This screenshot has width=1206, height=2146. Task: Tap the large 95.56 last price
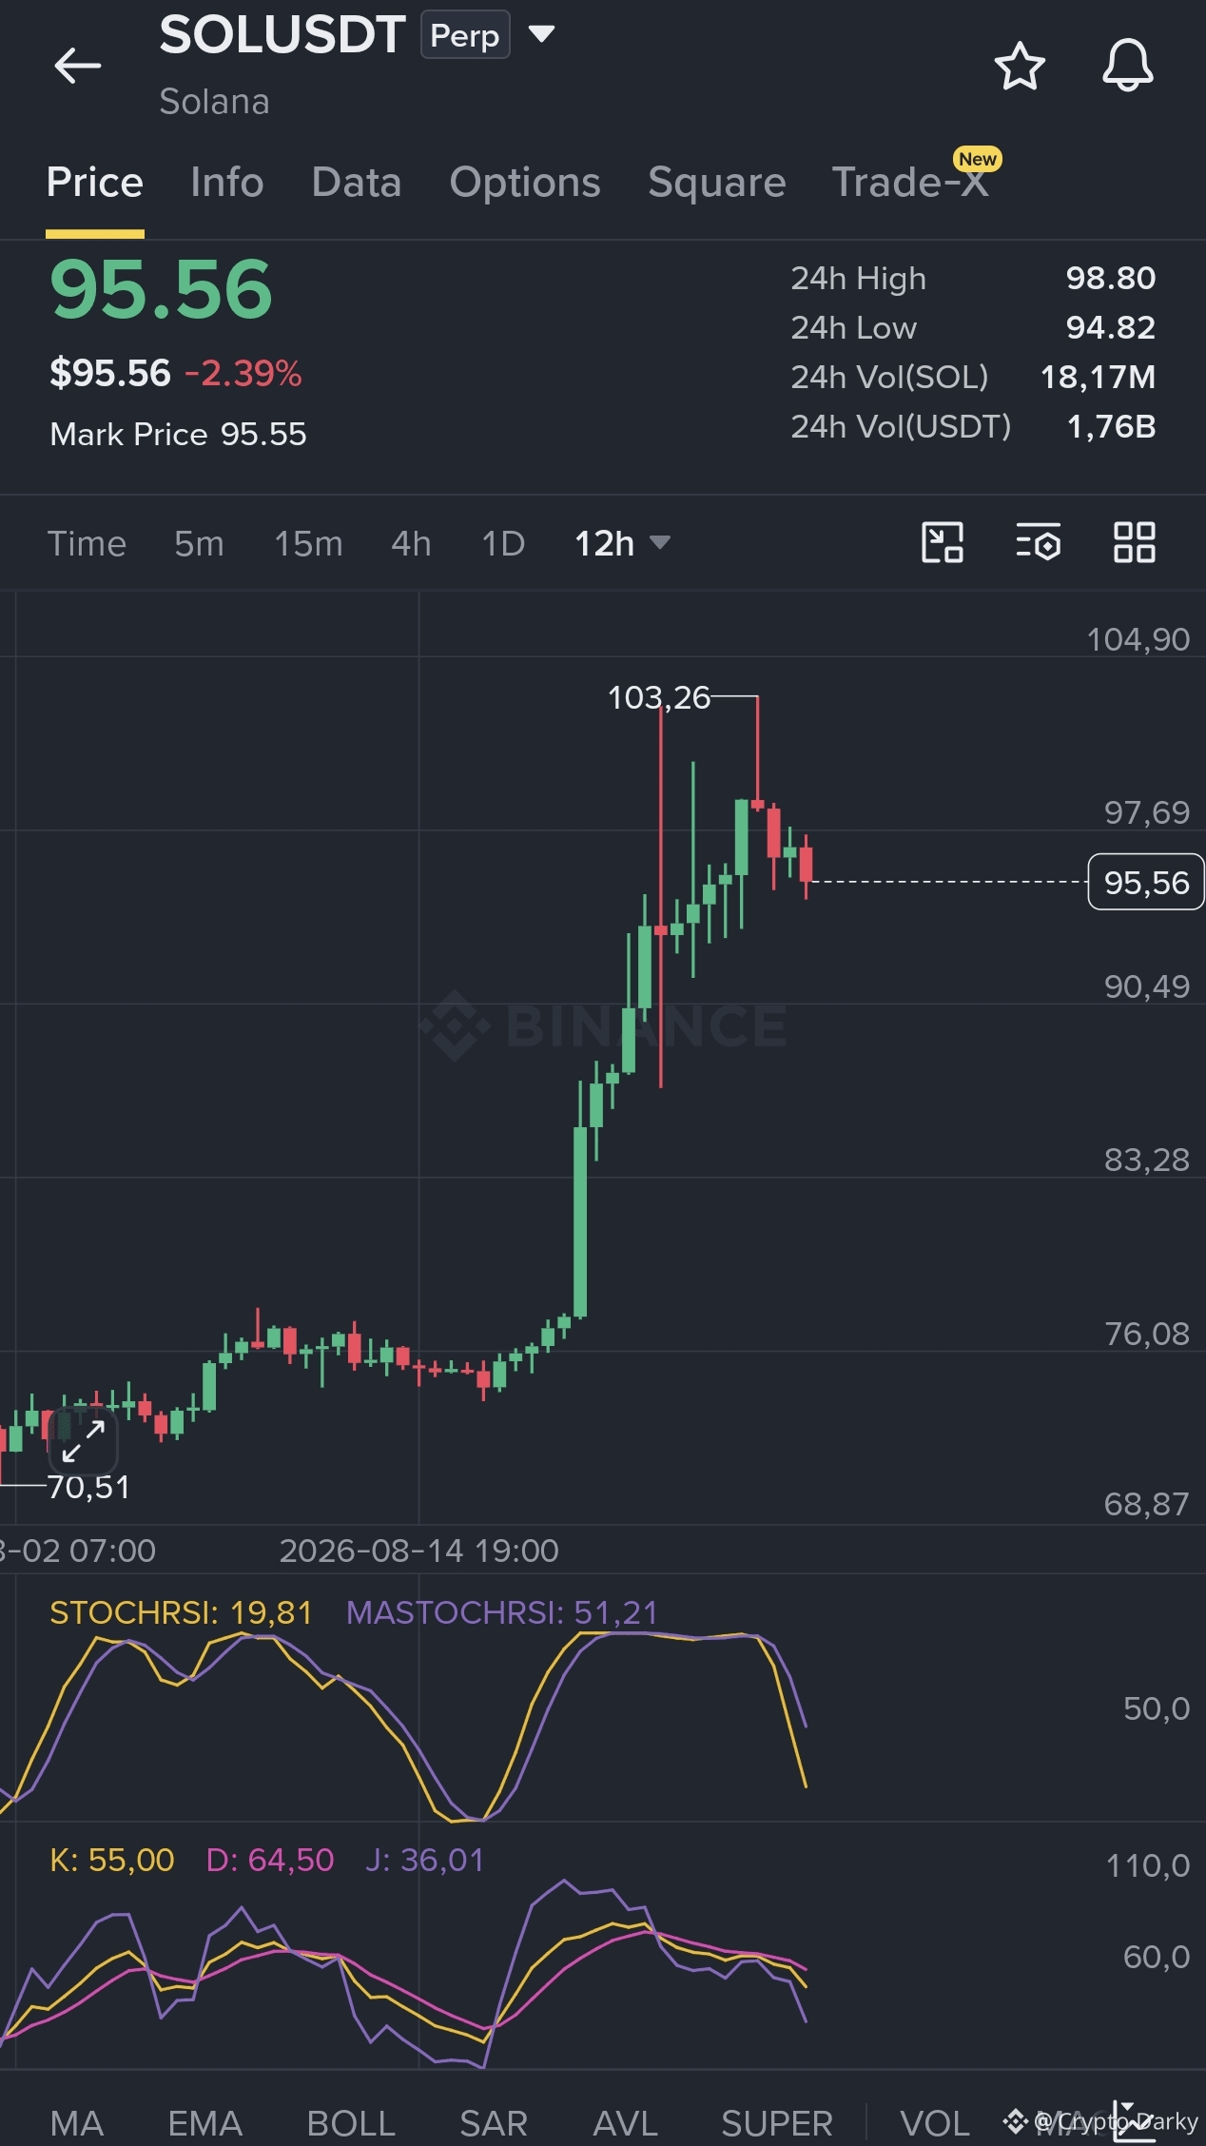pyautogui.click(x=161, y=289)
